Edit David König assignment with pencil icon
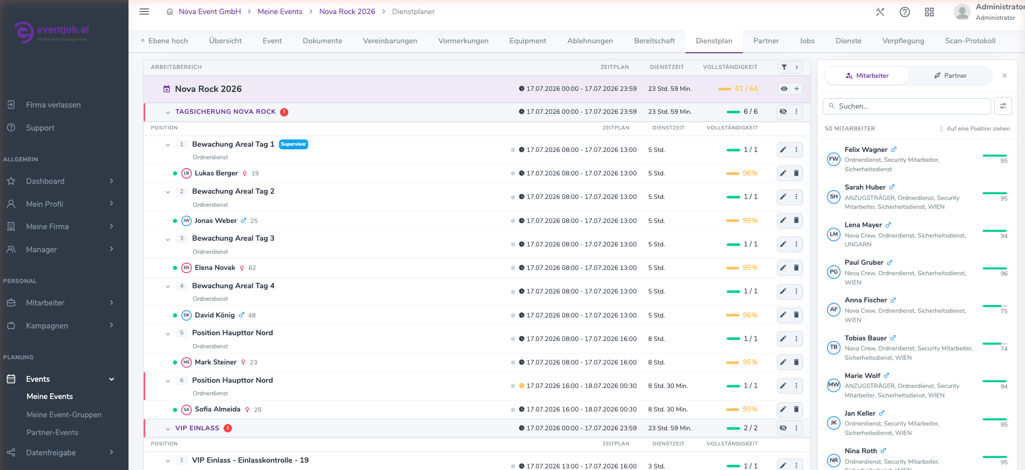Screen dimensions: 1025x470 pos(783,315)
